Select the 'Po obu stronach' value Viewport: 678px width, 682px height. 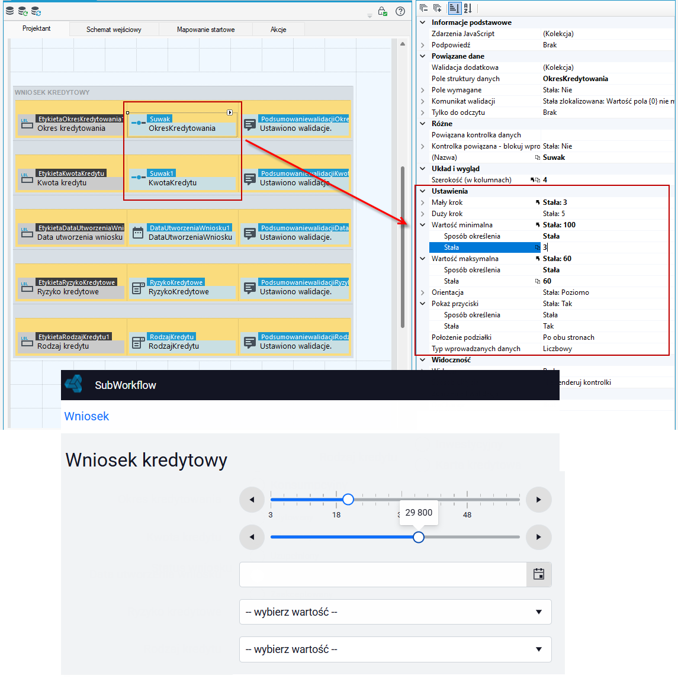568,337
